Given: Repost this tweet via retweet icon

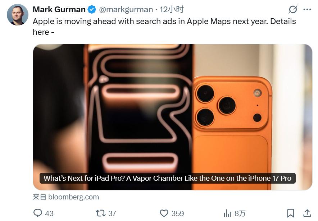Looking at the screenshot, I should point(101,213).
